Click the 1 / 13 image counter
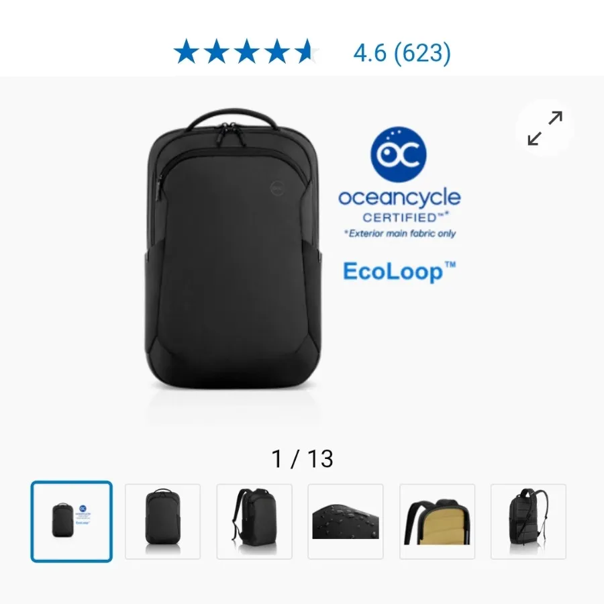Screen dimensions: 604x604 point(303,458)
